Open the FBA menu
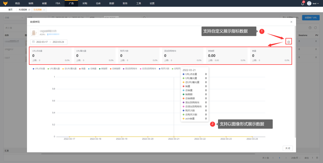This screenshot has width=323, height=163. [x=58, y=4]
